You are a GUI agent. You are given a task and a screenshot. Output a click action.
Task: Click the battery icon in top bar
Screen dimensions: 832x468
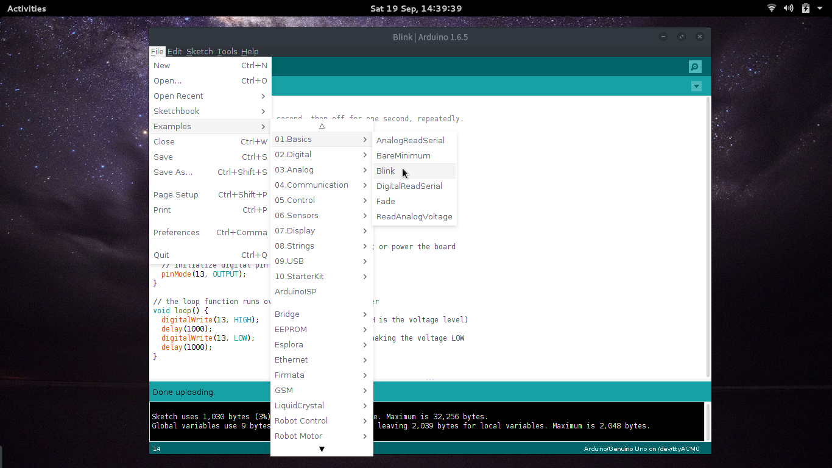tap(806, 9)
